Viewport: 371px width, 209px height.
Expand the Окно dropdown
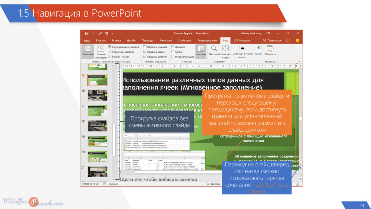coord(258,52)
